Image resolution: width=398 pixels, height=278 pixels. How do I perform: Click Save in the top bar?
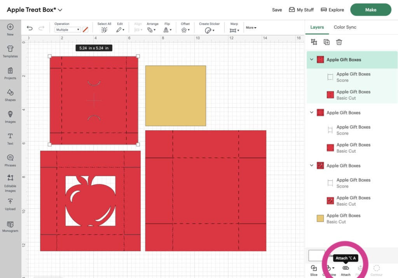coord(277,10)
